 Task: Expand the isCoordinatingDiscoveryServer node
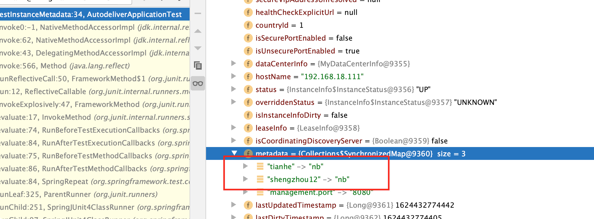(x=234, y=140)
